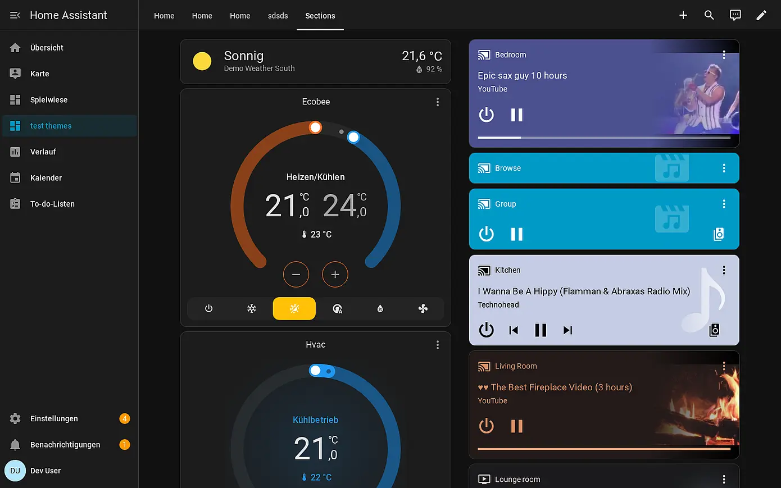Open the Ecobee card three-dot menu
781x488 pixels.
coord(438,102)
